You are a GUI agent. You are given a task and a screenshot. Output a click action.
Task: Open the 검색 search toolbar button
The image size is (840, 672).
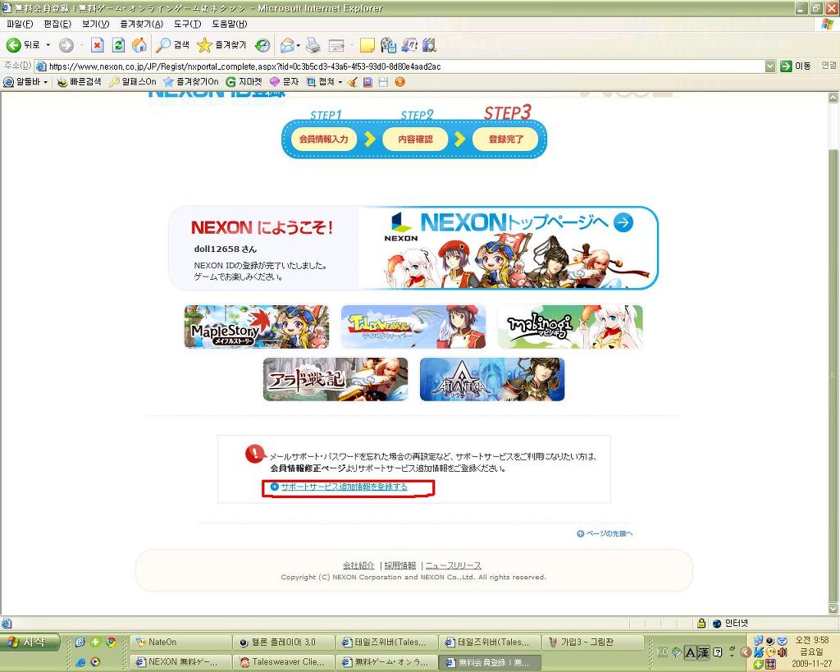pyautogui.click(x=173, y=46)
